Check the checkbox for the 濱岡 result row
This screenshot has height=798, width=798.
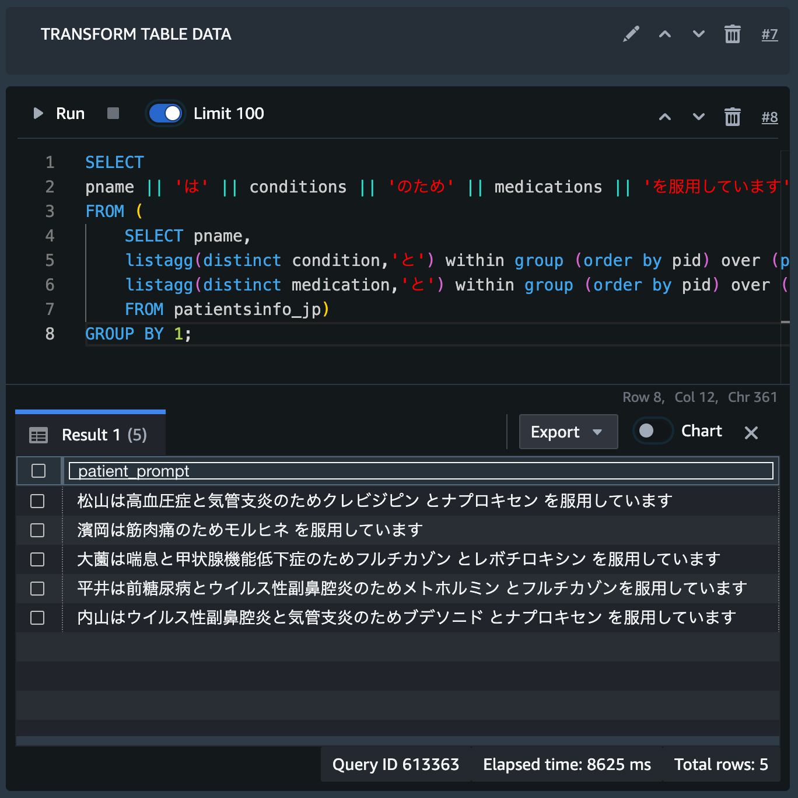click(37, 530)
